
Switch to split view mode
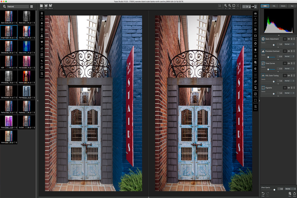pos(247,7)
